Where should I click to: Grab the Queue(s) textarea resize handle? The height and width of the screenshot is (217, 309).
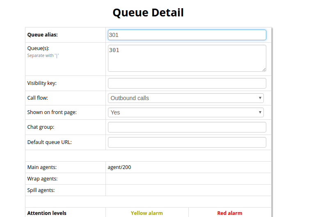(264, 69)
